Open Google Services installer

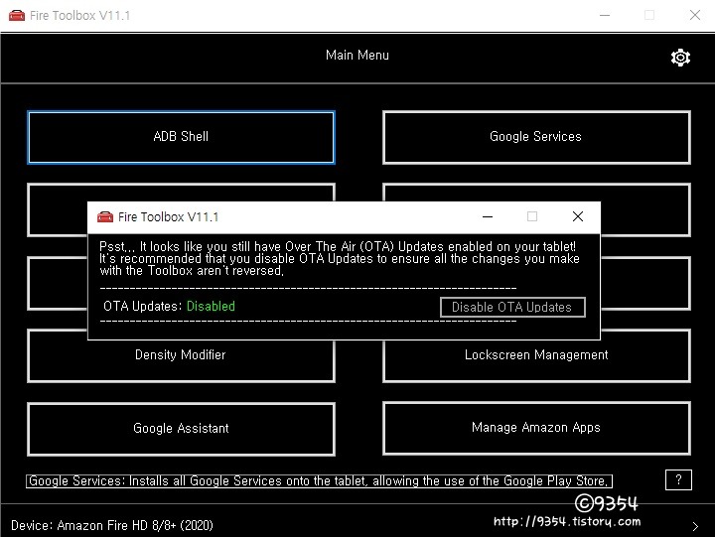536,137
